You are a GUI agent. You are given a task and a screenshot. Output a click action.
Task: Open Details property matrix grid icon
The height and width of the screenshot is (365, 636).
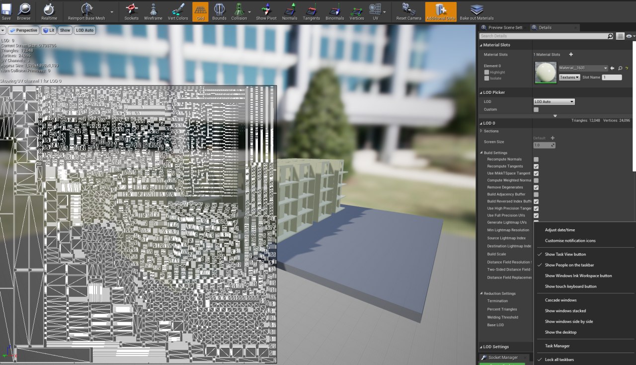[620, 36]
